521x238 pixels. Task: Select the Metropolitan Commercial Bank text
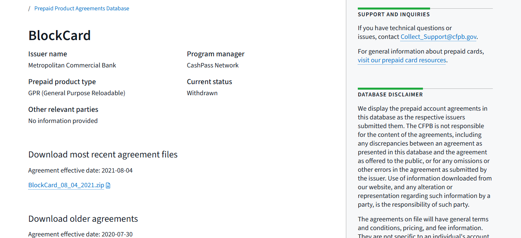click(x=72, y=65)
